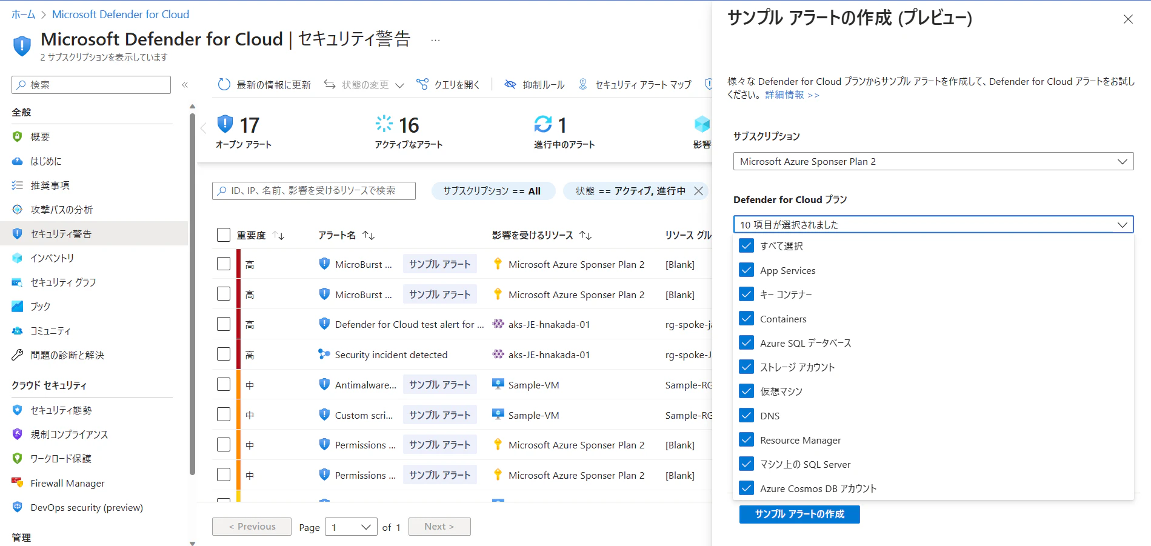Click the blue shield icon beside 17 open alerts
The width and height of the screenshot is (1151, 546).
[225, 124]
